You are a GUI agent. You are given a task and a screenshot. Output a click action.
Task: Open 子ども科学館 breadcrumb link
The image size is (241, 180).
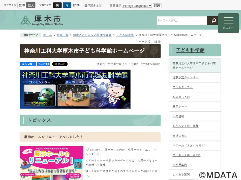pos(125,35)
